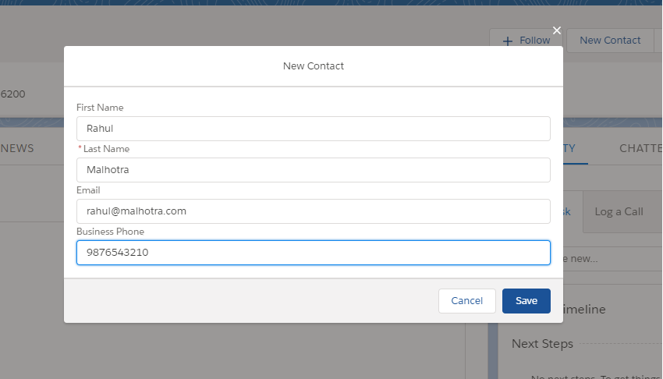Click the Activity Timeline heading
The height and width of the screenshot is (379, 663).
click(x=584, y=310)
